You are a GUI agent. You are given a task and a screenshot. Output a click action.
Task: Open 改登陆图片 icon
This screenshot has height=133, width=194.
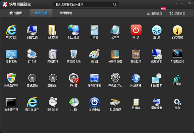pos(178,53)
